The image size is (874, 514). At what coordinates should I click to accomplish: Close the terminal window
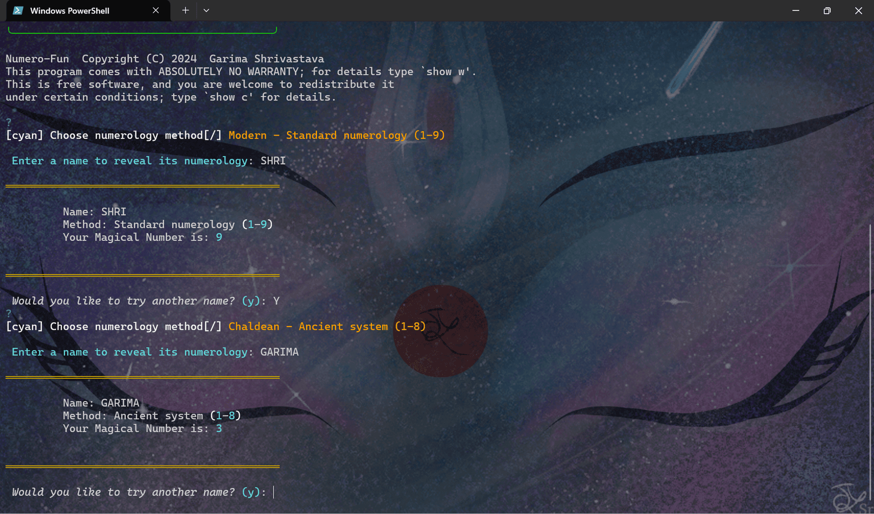[x=858, y=10]
